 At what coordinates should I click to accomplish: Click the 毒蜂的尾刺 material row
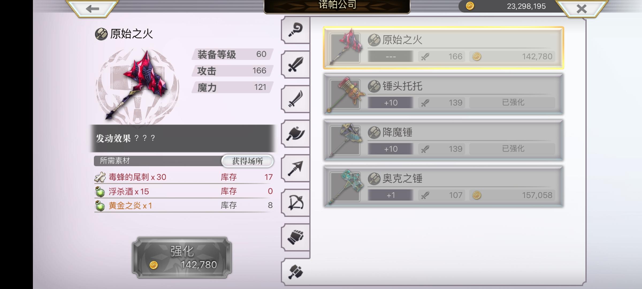pos(184,177)
